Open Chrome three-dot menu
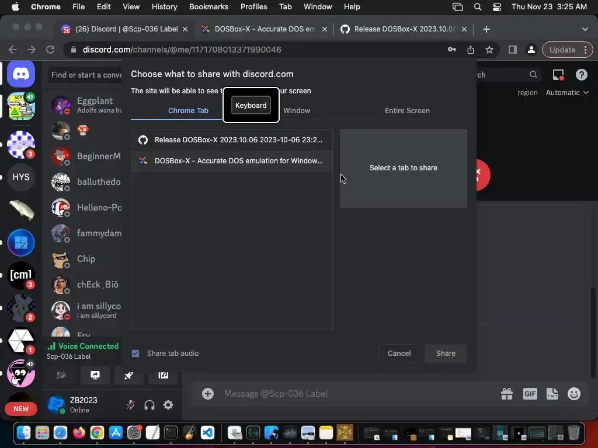The height and width of the screenshot is (448, 598). point(585,50)
